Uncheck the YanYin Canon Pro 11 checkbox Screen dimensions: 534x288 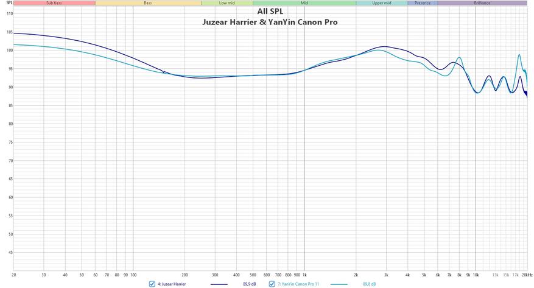click(272, 284)
